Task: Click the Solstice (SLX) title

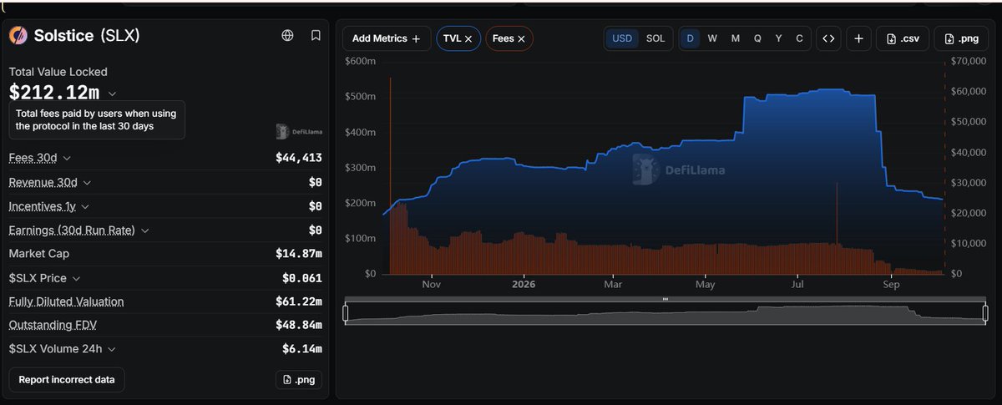Action: click(x=86, y=35)
